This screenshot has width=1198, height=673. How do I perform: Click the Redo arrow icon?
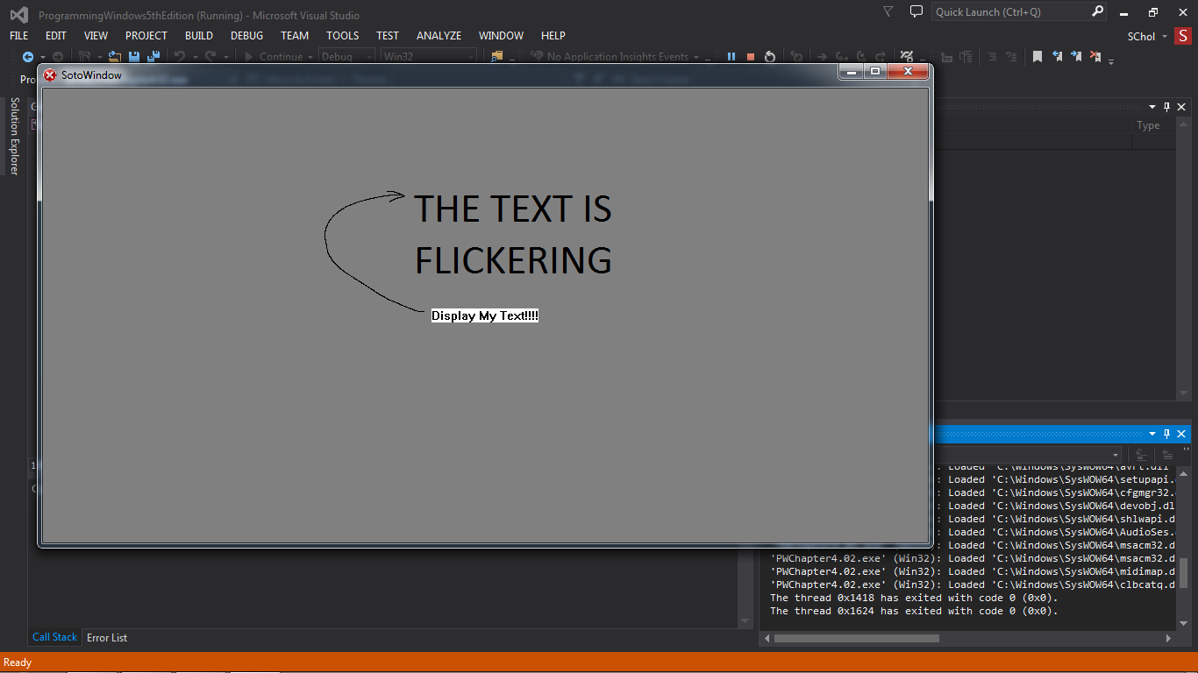[210, 56]
